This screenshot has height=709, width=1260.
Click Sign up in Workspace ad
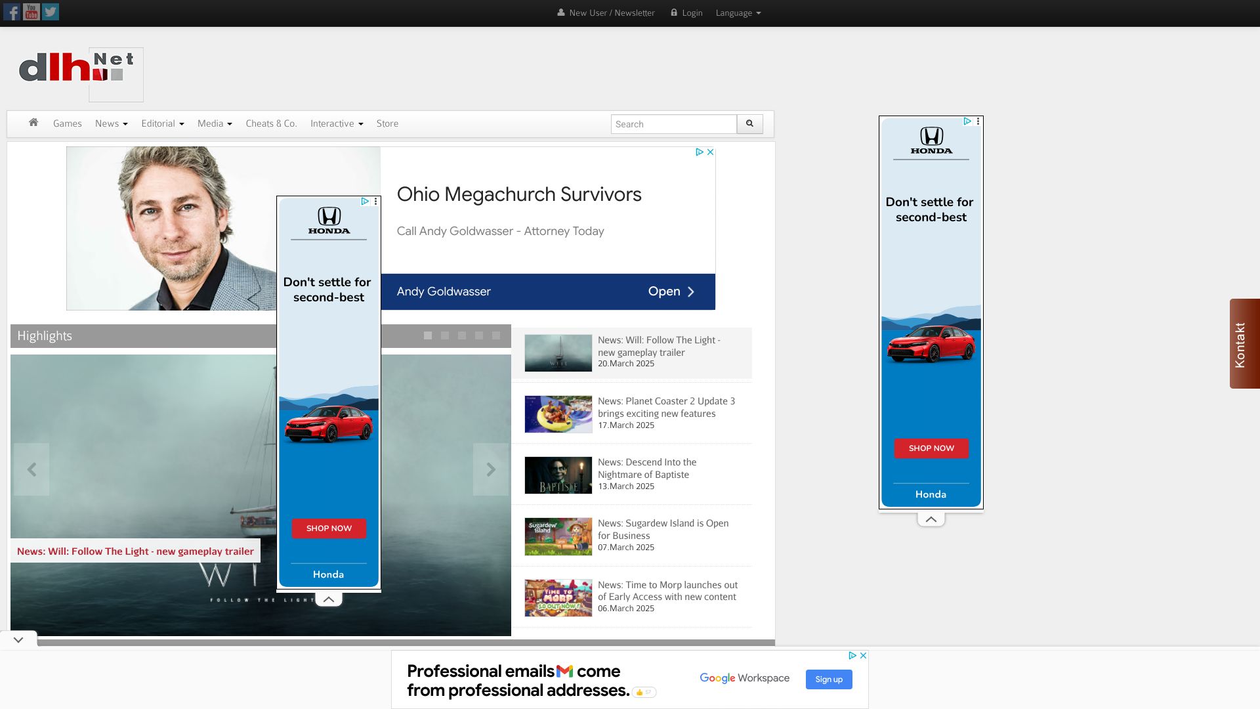click(828, 679)
